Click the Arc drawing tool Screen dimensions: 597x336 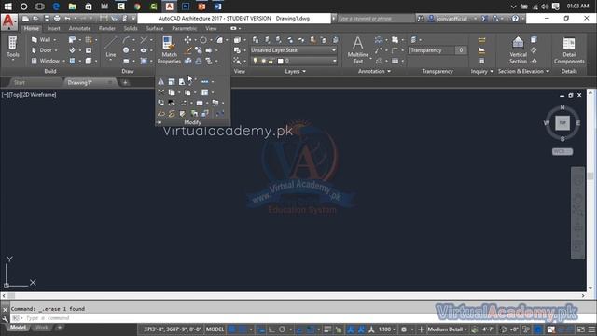(x=126, y=39)
